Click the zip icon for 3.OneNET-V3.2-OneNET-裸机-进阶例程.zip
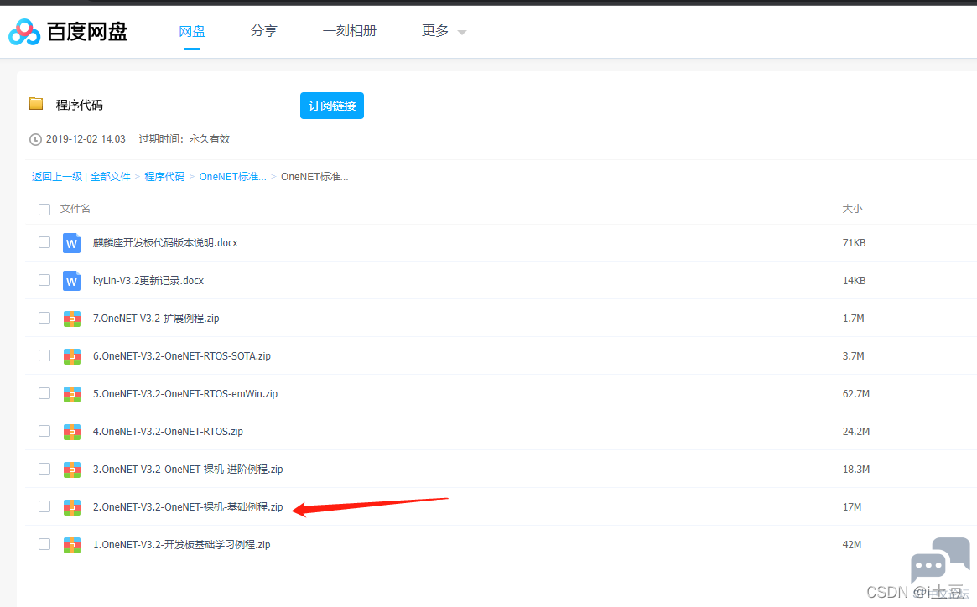Viewport: 977px width, 607px height. (71, 470)
